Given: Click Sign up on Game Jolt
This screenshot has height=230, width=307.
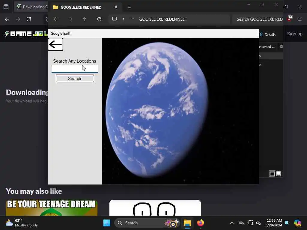Looking at the screenshot, I should (295, 34).
